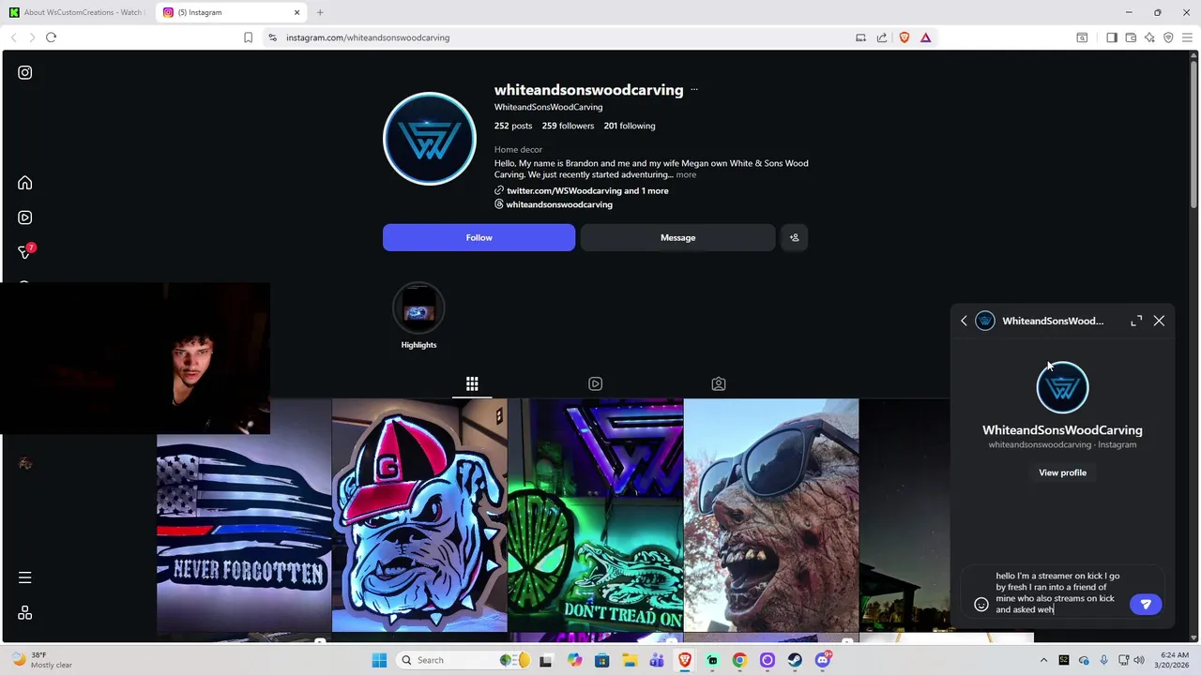This screenshot has height=675, width=1201.
Task: Go back in the chat popup
Action: [964, 321]
